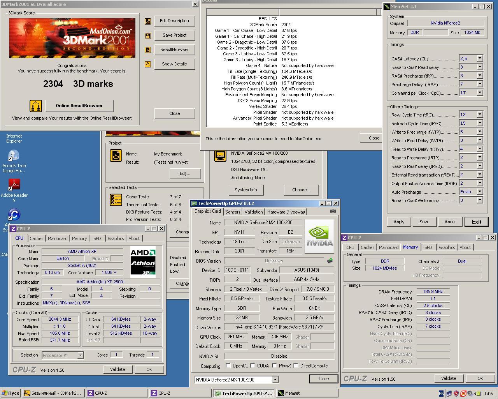The height and width of the screenshot is (399, 498).
Task: Open the Auto Precharge dropdown in MemSet
Action: point(480,192)
